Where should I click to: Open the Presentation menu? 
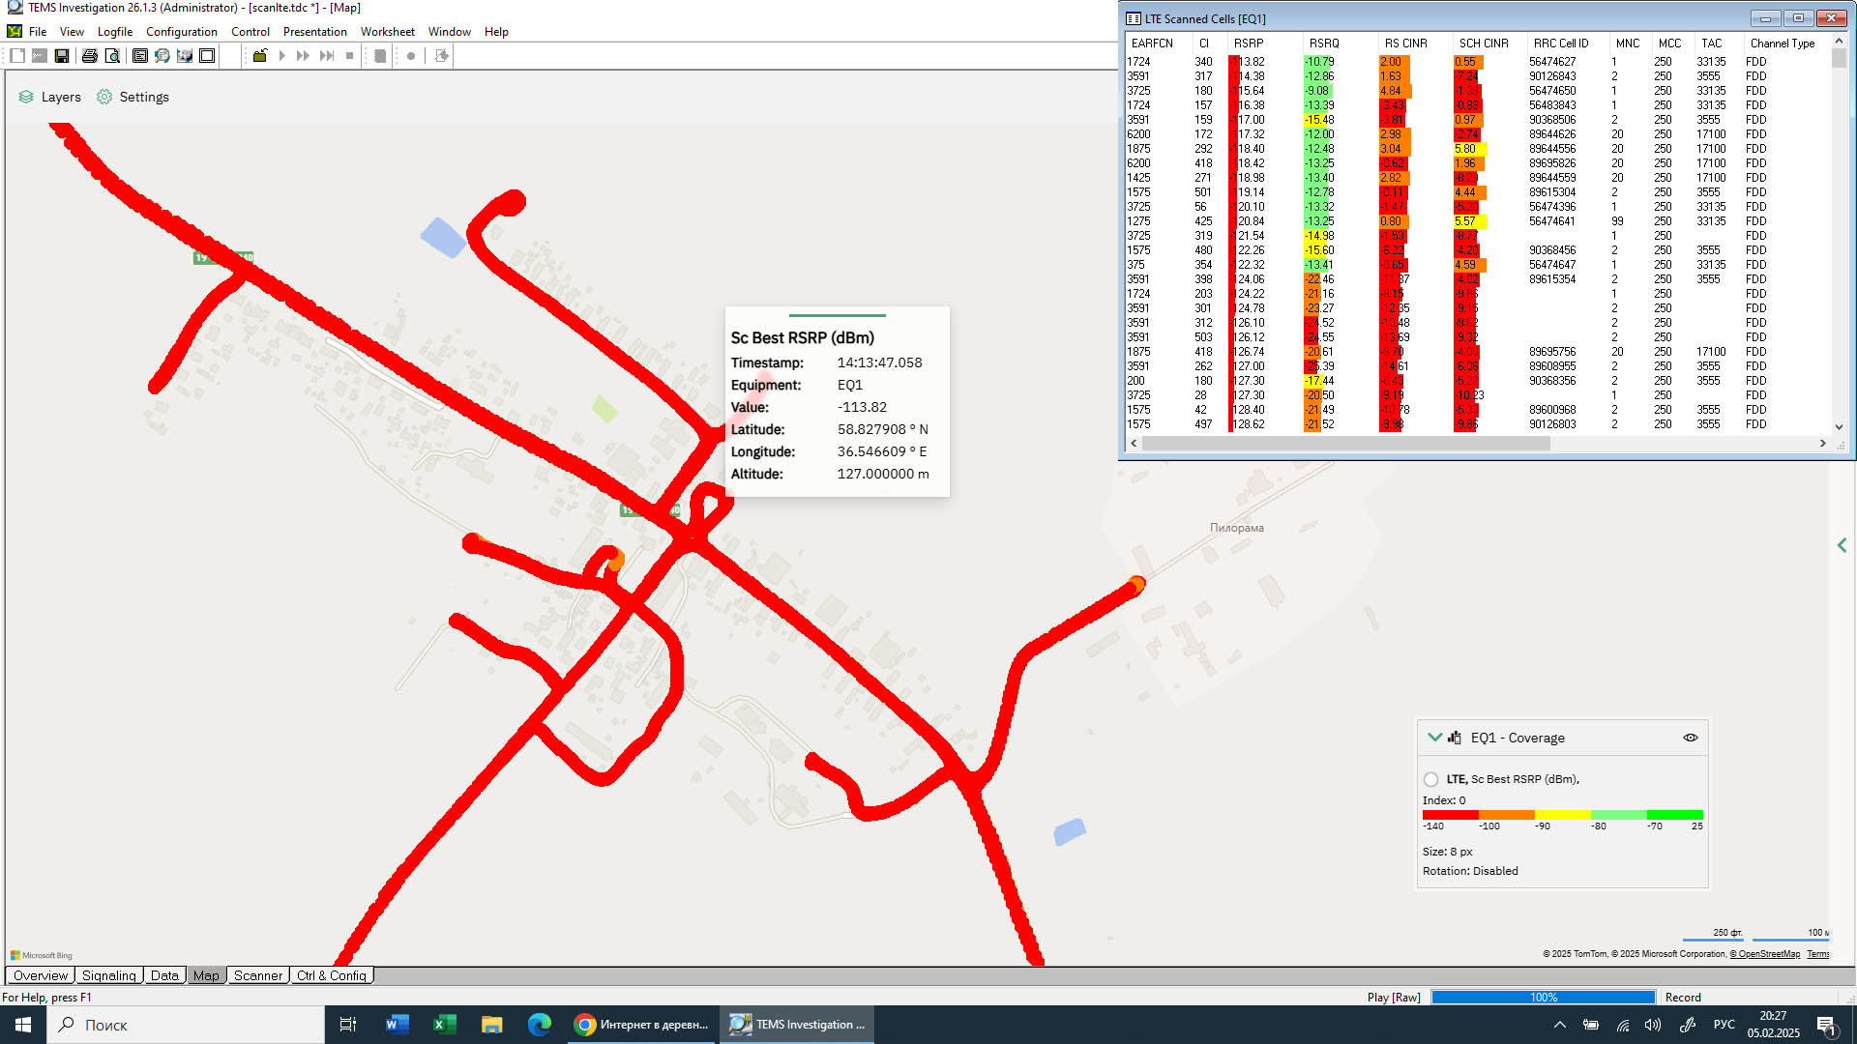coord(314,32)
